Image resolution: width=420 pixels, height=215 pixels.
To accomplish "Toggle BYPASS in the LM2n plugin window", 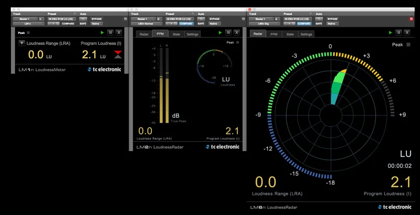I will point(214,19).
